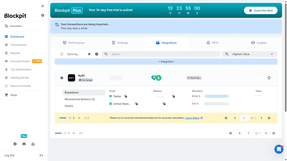The width and height of the screenshot is (287, 161).
Task: Open the Telegram community icon
Action: click(15, 144)
